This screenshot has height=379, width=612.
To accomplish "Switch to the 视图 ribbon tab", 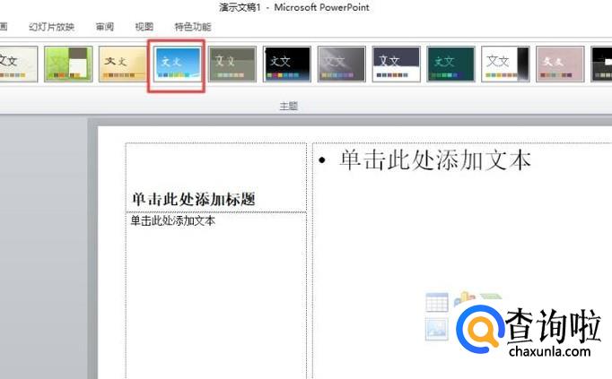I will (x=144, y=27).
